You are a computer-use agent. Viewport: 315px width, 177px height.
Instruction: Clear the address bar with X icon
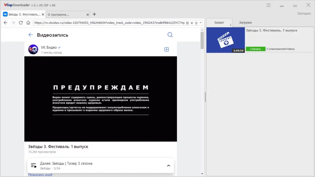click(192, 23)
